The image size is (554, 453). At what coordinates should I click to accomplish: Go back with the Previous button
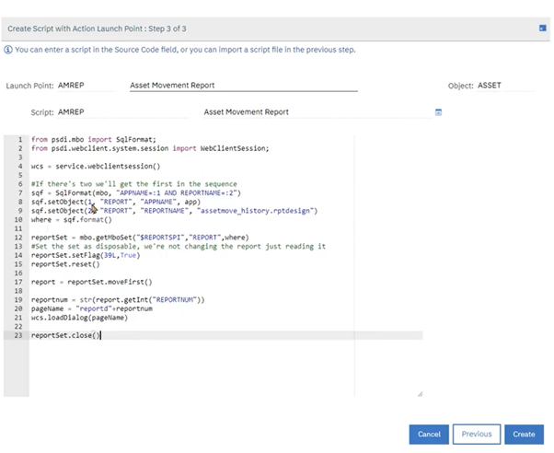coord(477,434)
